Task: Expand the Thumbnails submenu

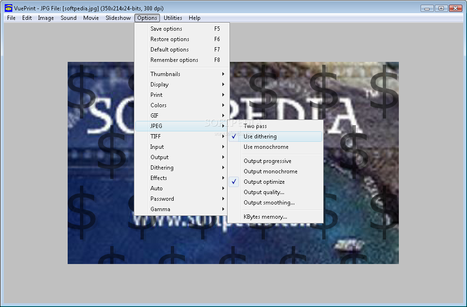Action: click(182, 74)
